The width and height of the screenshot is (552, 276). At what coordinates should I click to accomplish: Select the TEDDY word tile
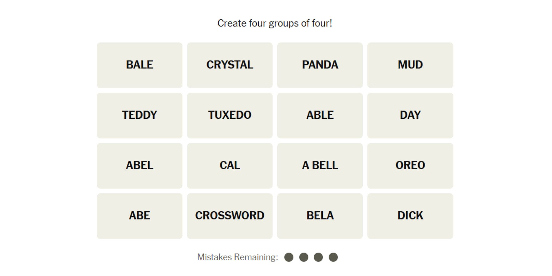pos(140,115)
